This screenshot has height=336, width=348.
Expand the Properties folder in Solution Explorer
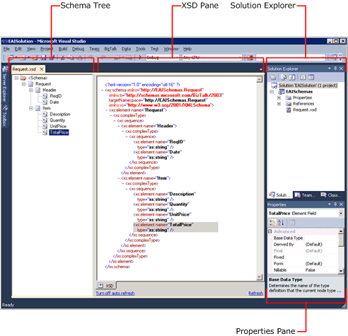279,98
